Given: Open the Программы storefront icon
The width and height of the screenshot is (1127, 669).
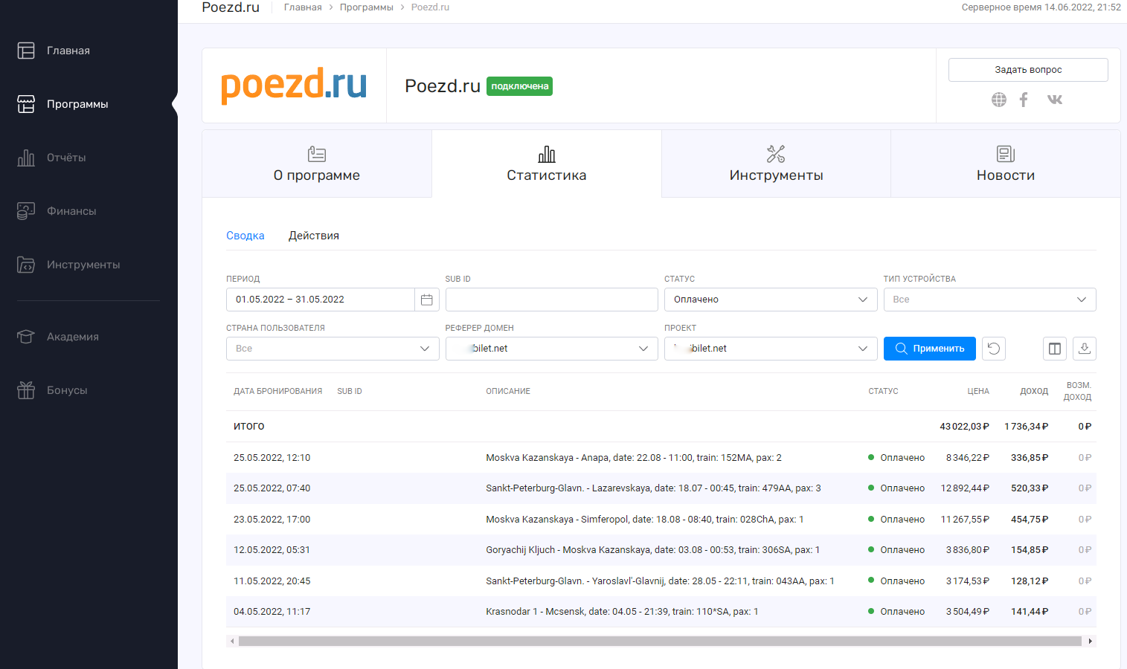Looking at the screenshot, I should [26, 104].
